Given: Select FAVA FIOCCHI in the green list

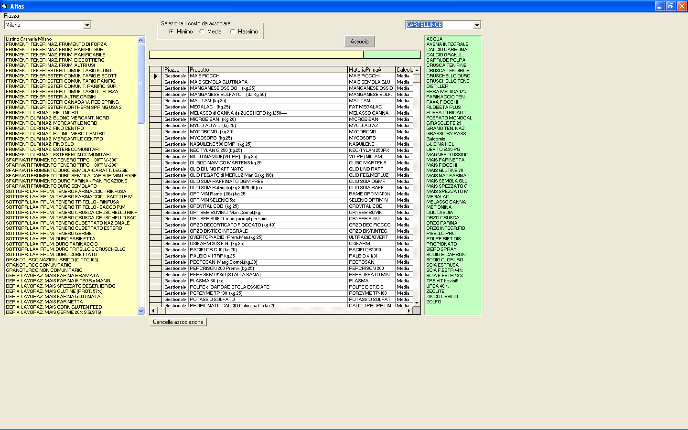Looking at the screenshot, I should (442, 102).
